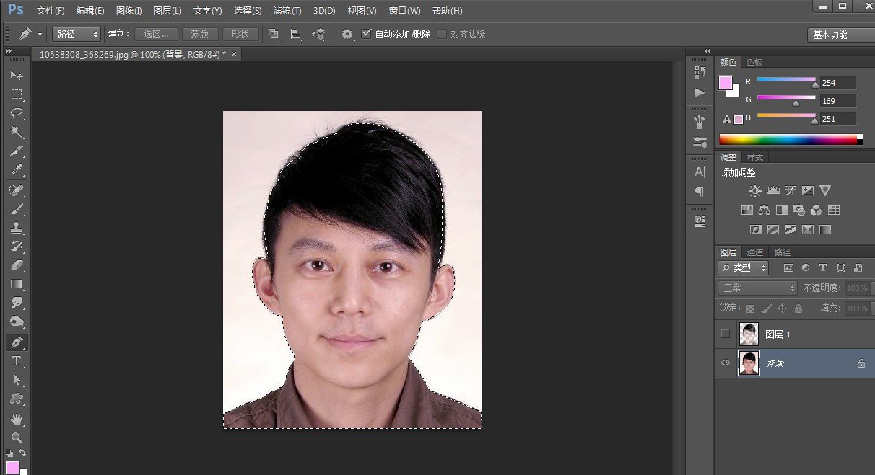Select the Horizontal Type tool
The width and height of the screenshot is (875, 475).
click(x=17, y=360)
